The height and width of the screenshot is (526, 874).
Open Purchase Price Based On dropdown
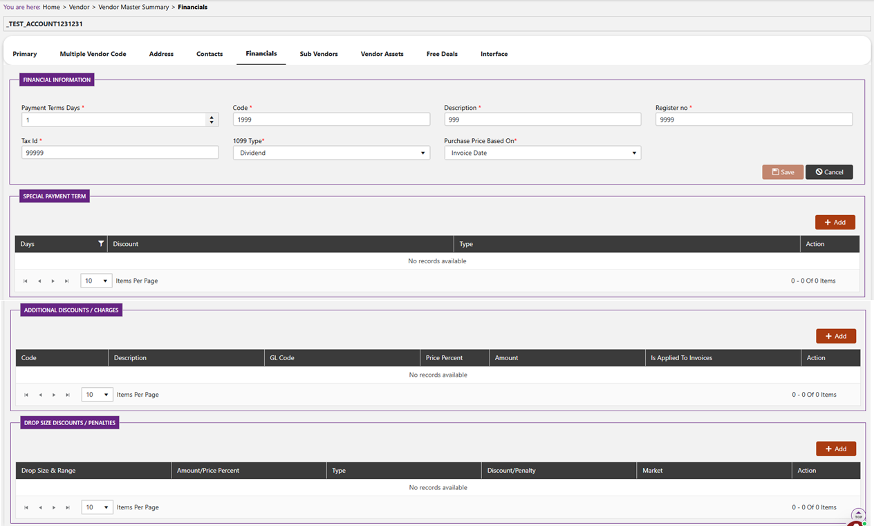(543, 153)
